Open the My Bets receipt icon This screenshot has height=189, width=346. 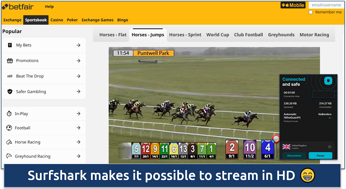(x=10, y=45)
